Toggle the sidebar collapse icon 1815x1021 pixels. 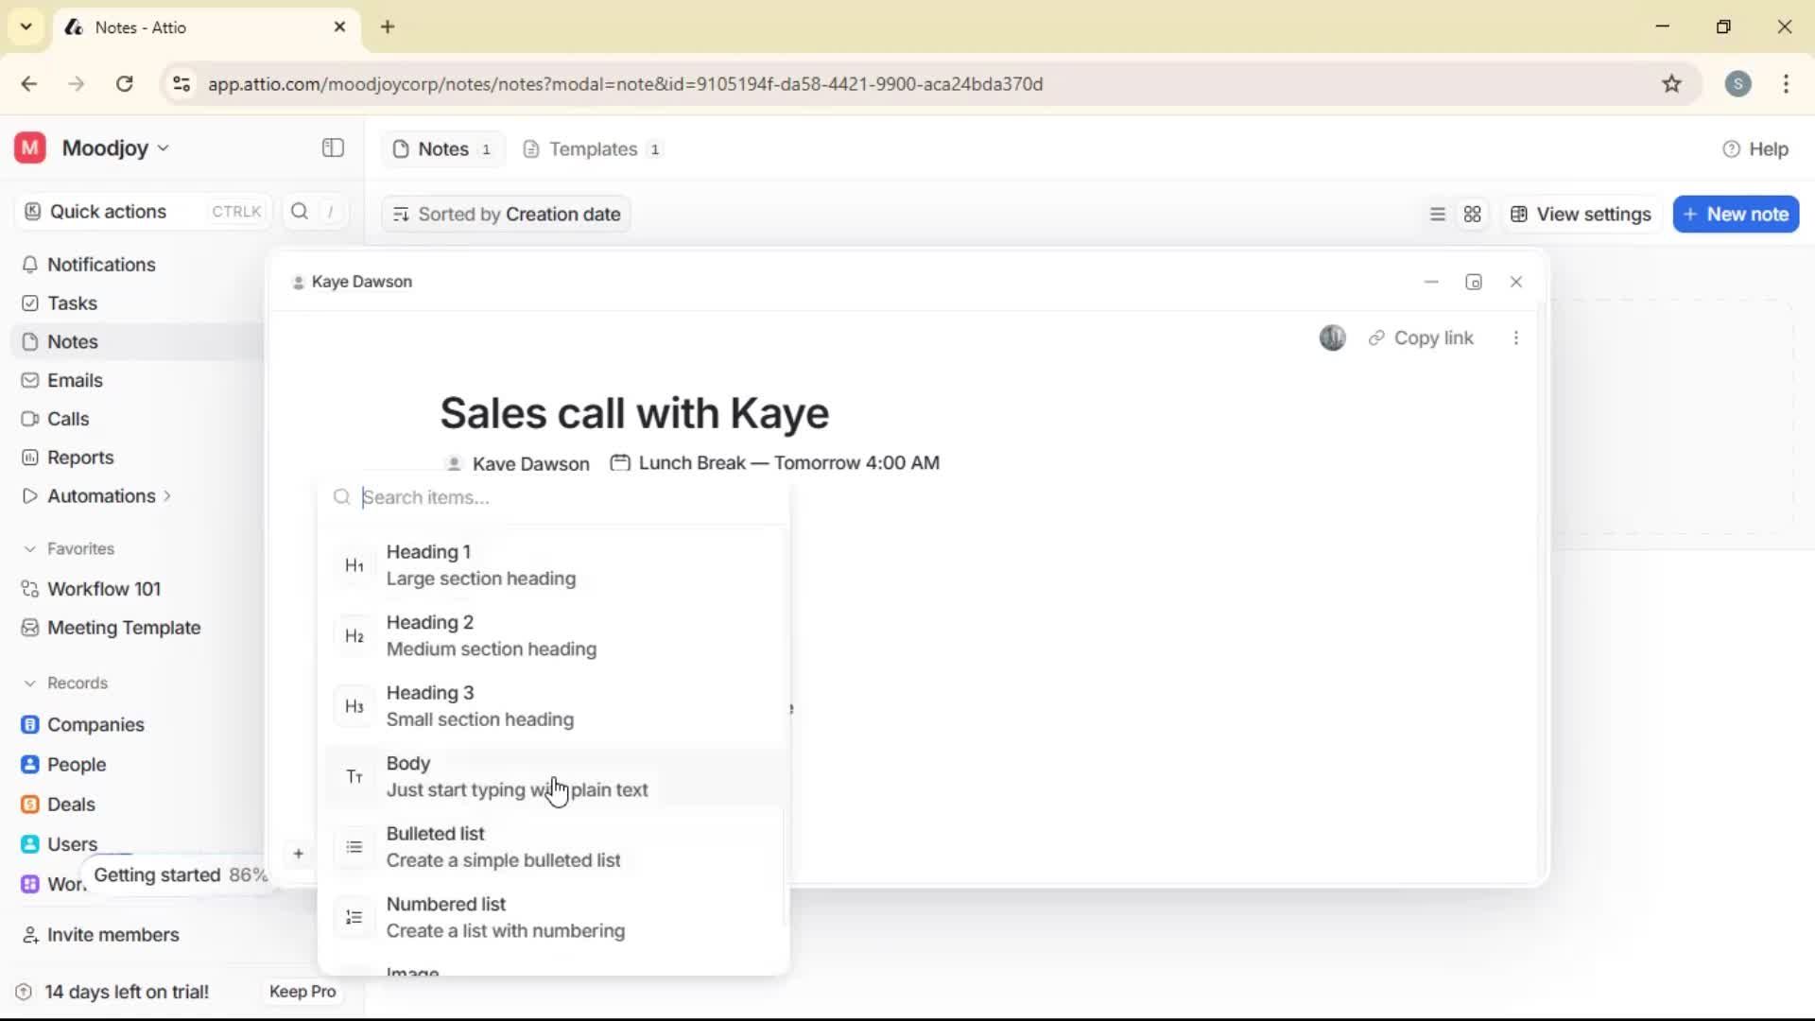click(x=332, y=148)
